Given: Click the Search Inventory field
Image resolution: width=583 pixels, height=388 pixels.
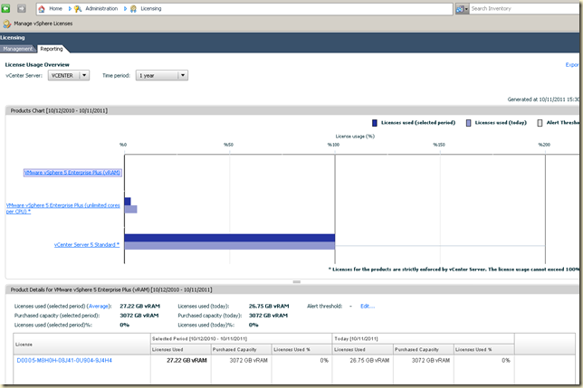Looking at the screenshot, I should 525,8.
